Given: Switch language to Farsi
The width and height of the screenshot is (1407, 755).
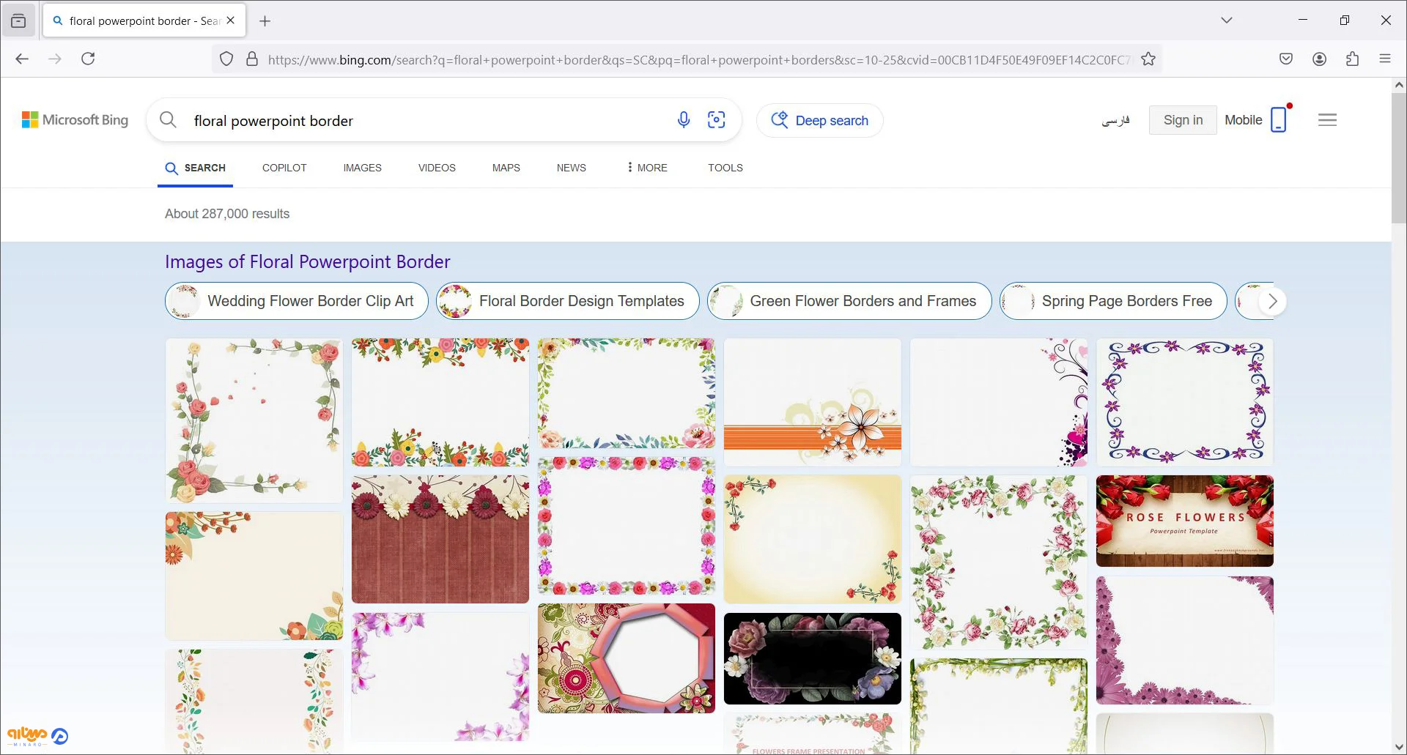Looking at the screenshot, I should pyautogui.click(x=1115, y=120).
